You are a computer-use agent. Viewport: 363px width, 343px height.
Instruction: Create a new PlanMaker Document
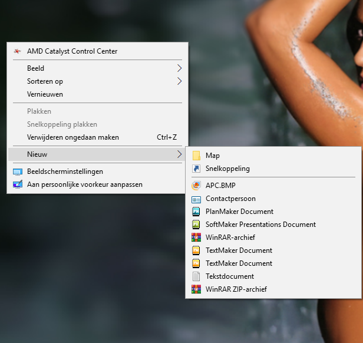[x=239, y=212]
